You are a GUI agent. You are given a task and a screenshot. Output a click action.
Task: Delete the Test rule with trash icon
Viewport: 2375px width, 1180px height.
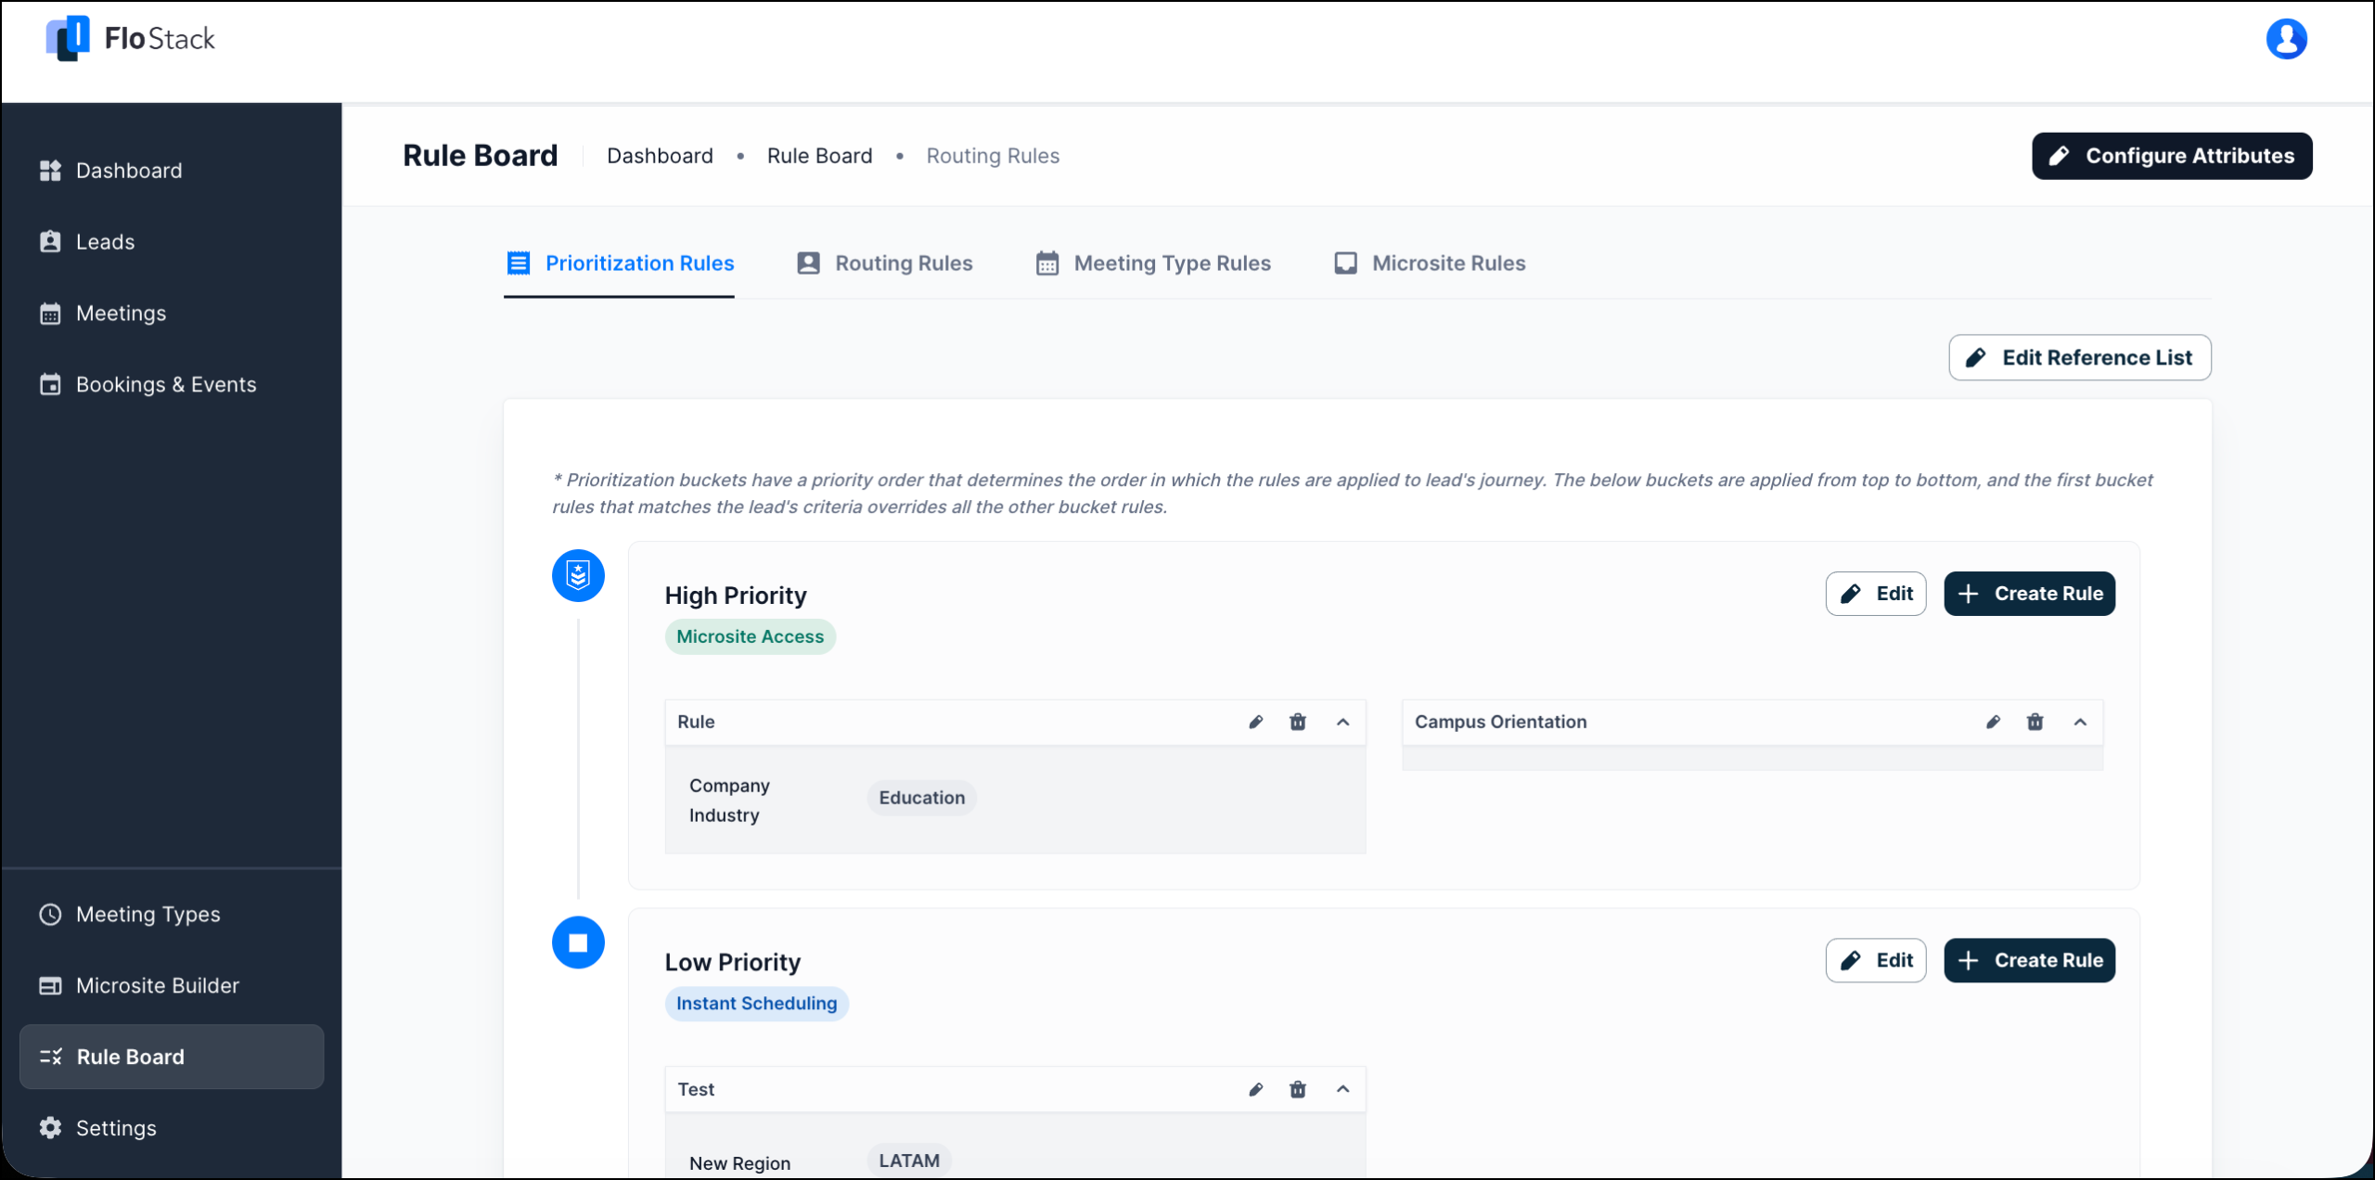coord(1298,1089)
